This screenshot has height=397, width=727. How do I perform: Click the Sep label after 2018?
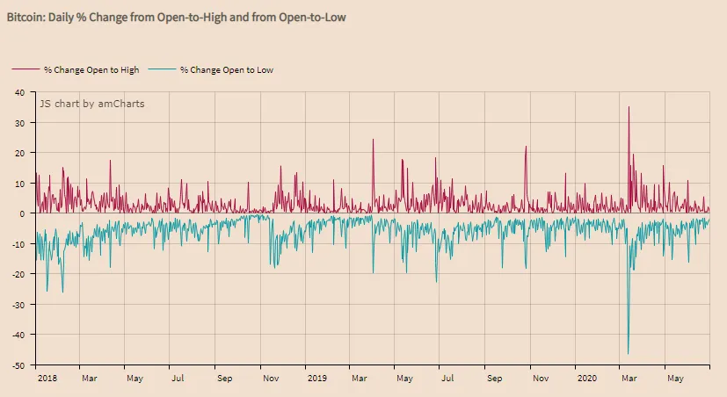point(224,378)
